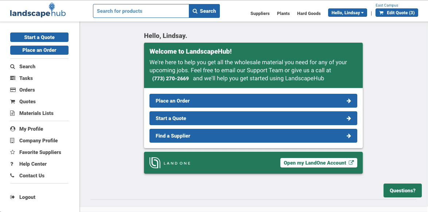Click Logout in sidebar
Viewport: 428px width, 212px height.
(x=27, y=197)
